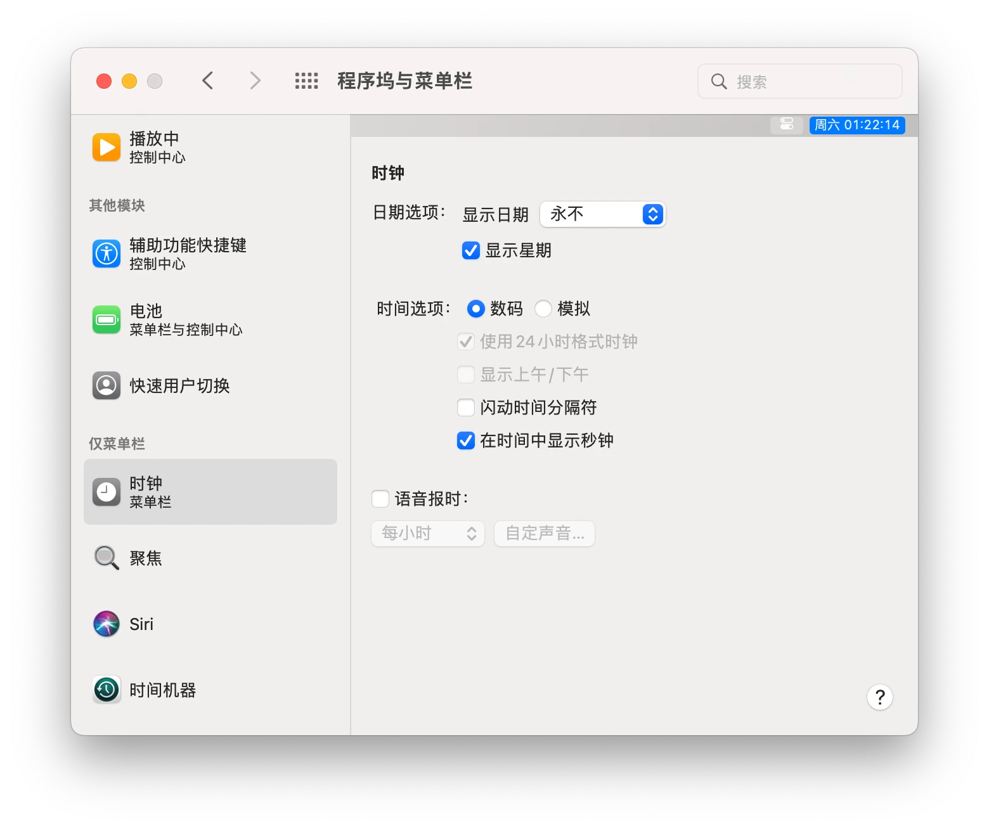
Task: Click the clock time in menu bar preview
Action: pos(856,125)
